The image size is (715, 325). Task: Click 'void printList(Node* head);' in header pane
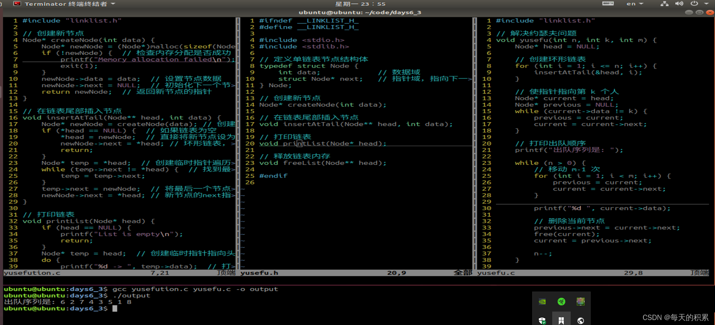coord(323,144)
